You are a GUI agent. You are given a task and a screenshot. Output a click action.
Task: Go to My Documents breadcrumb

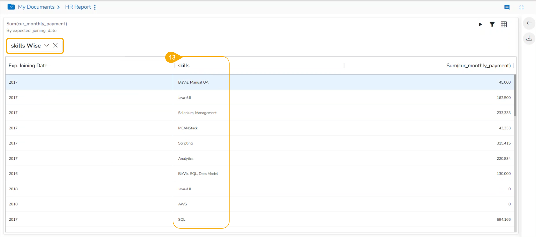point(36,7)
